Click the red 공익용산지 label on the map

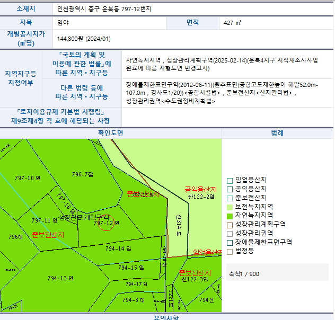click(201, 189)
